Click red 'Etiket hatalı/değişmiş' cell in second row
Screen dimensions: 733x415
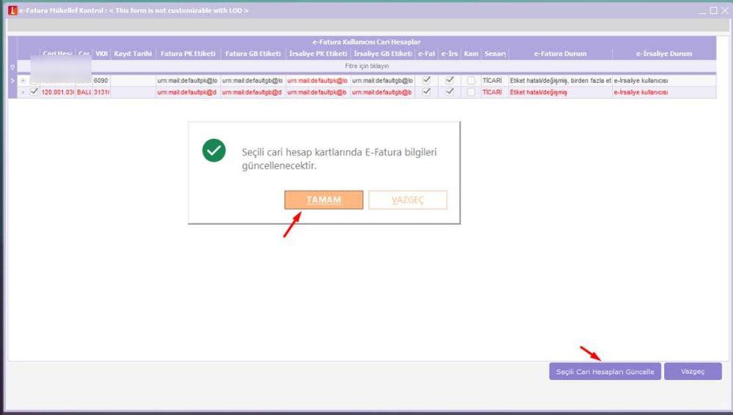pyautogui.click(x=561, y=92)
